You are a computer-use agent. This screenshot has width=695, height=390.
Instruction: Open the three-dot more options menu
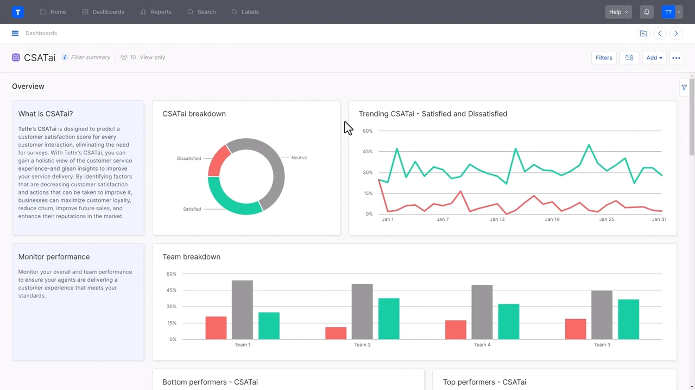point(676,58)
